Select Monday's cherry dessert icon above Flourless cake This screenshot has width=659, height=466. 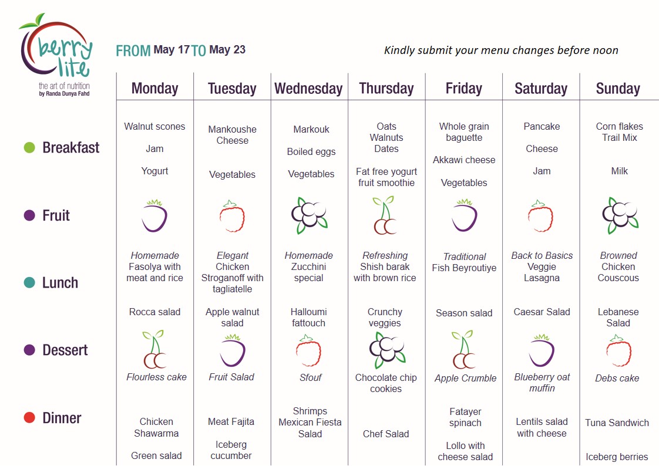(154, 349)
